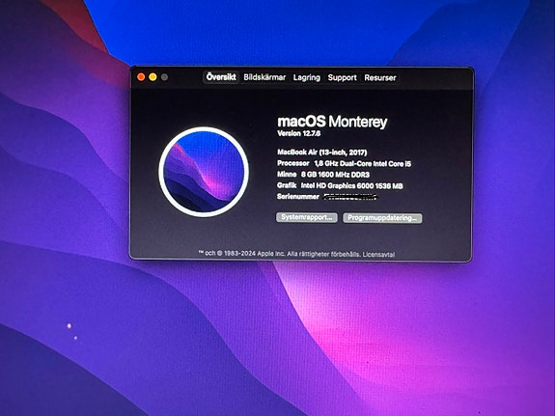This screenshot has height=416, width=555.
Task: Minimize the window using yellow button
Action: (x=153, y=77)
